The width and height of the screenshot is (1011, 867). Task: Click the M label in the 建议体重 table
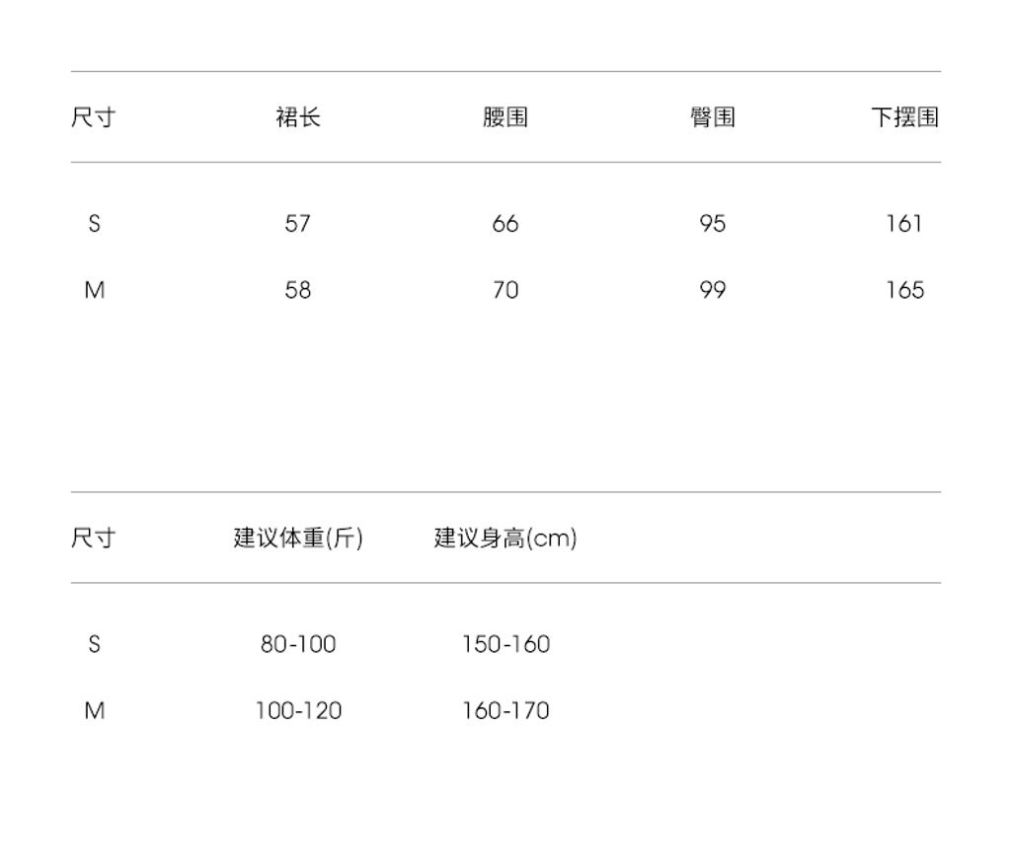coord(94,710)
